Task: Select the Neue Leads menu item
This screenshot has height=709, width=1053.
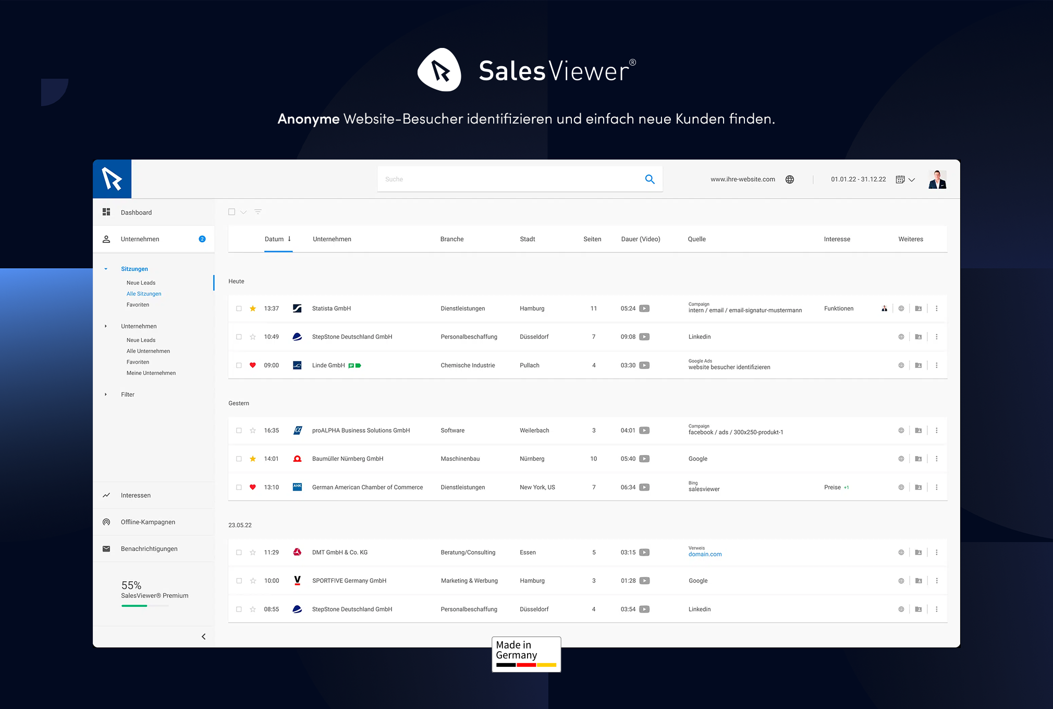Action: pyautogui.click(x=141, y=283)
